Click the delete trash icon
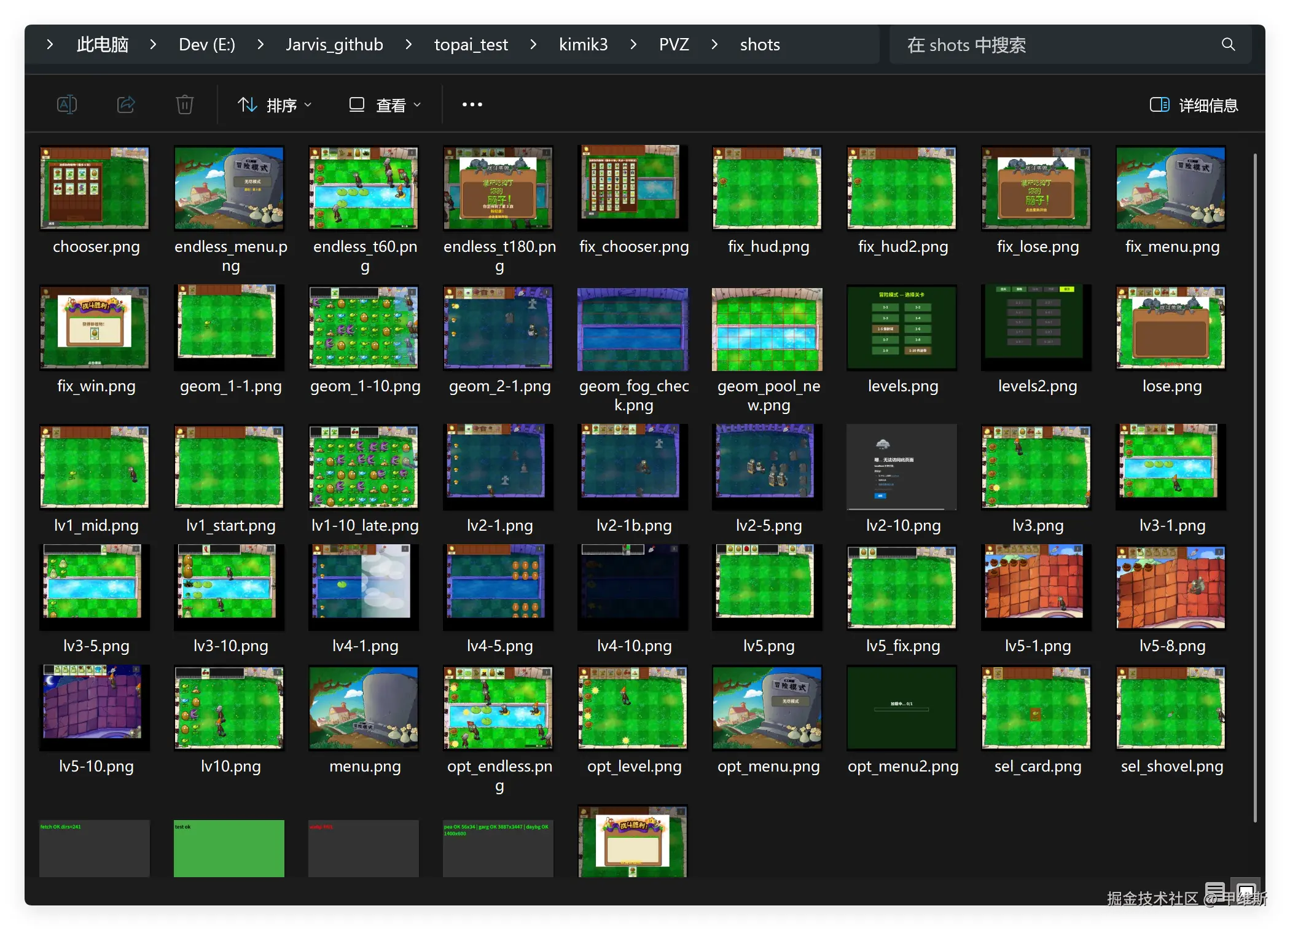Image resolution: width=1290 pixels, height=930 pixels. click(x=185, y=104)
